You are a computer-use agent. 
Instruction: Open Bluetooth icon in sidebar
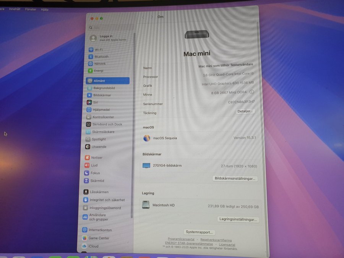(91, 57)
